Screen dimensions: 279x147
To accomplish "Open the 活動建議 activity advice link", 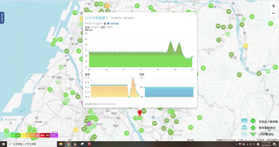I will coord(114,24).
